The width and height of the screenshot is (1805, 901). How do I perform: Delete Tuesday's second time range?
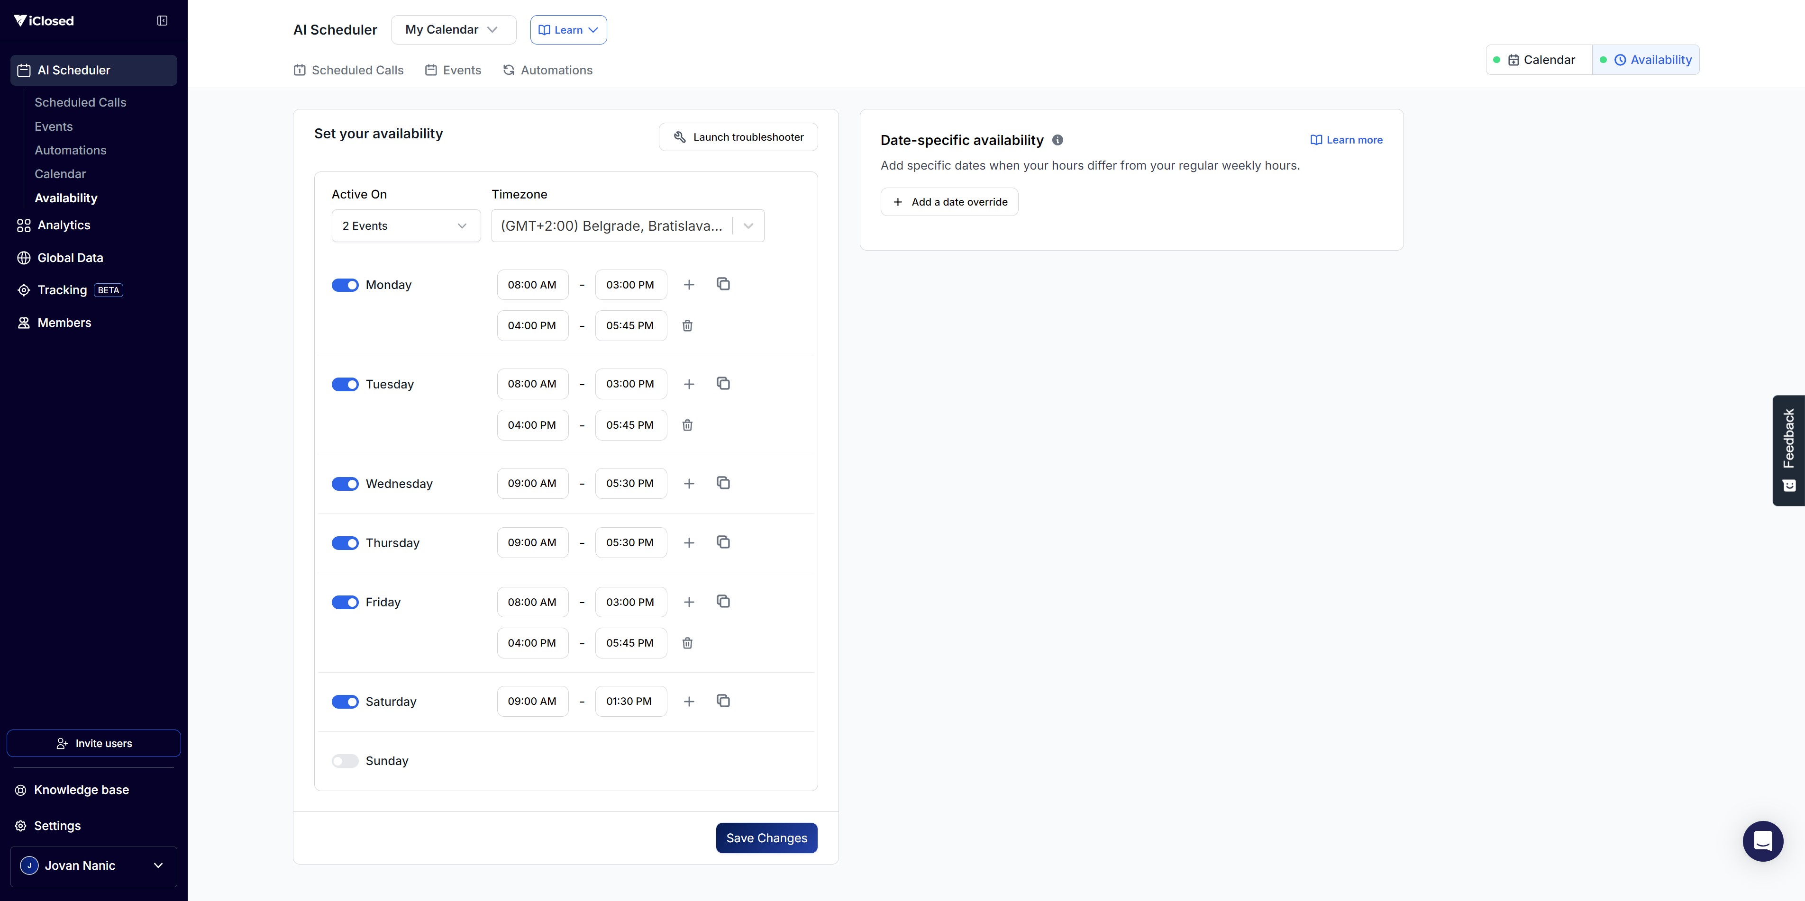[x=687, y=425]
